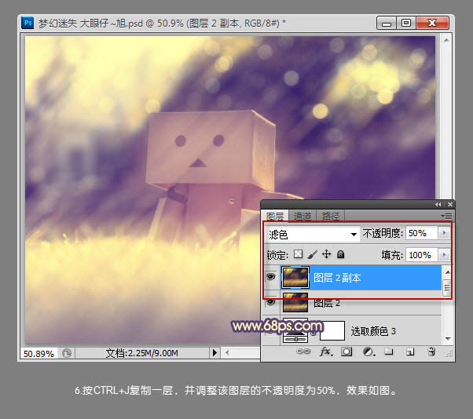
Task: Hide the 图层 2 副本 layer
Action: [270, 277]
